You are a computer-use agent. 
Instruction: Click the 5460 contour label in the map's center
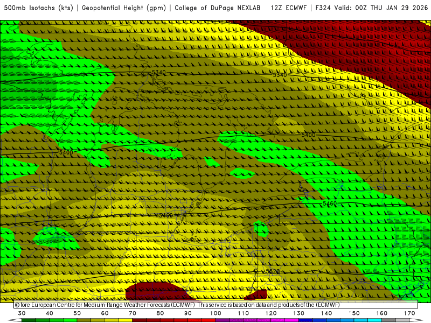pyautogui.click(x=166, y=215)
